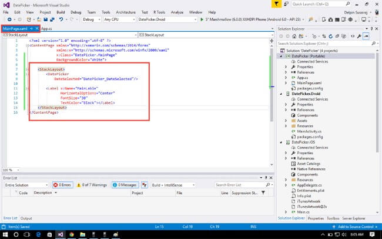Click the Home icon in Solution Explorer
Image resolution: width=382 pixels, height=239 pixels.
(293, 36)
